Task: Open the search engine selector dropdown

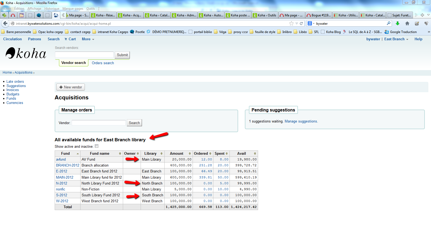Action: coord(311,23)
